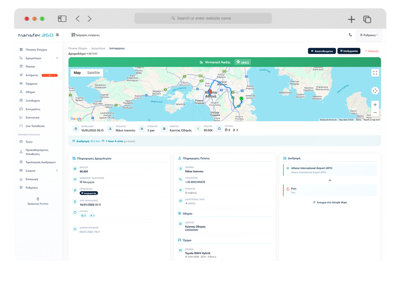The height and width of the screenshot is (283, 410).
Task: Open the Planner page from sidebar
Action: pyautogui.click(x=30, y=67)
